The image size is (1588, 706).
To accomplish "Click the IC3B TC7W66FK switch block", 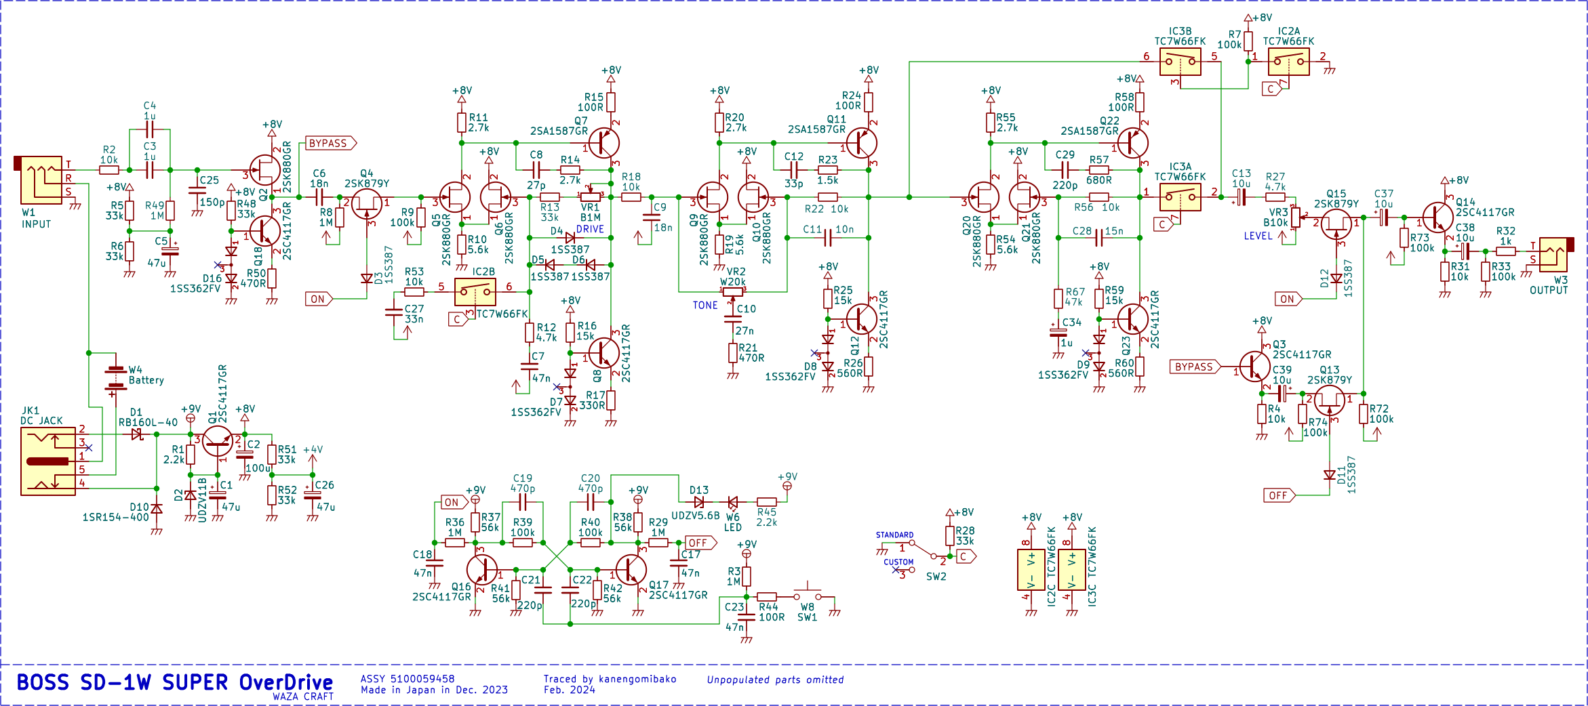I will tap(1180, 62).
